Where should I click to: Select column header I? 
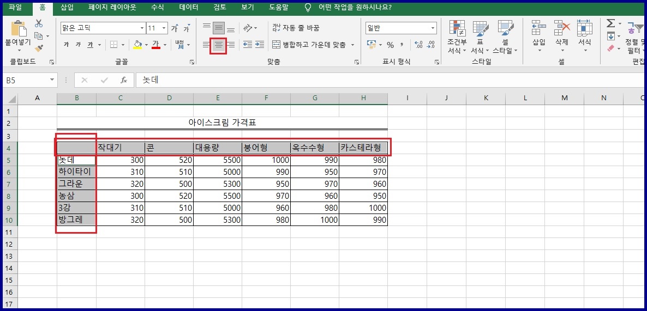pyautogui.click(x=407, y=98)
